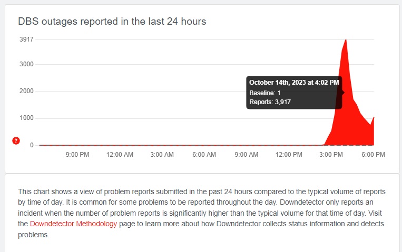The width and height of the screenshot is (402, 252).
Task: Click the 3917 y-axis maximum label
Action: tap(26, 39)
